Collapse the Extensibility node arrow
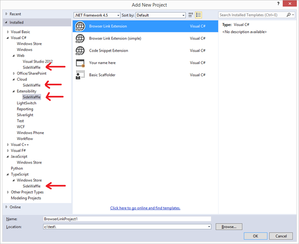Viewport: 299px width, 244px height. (13, 91)
